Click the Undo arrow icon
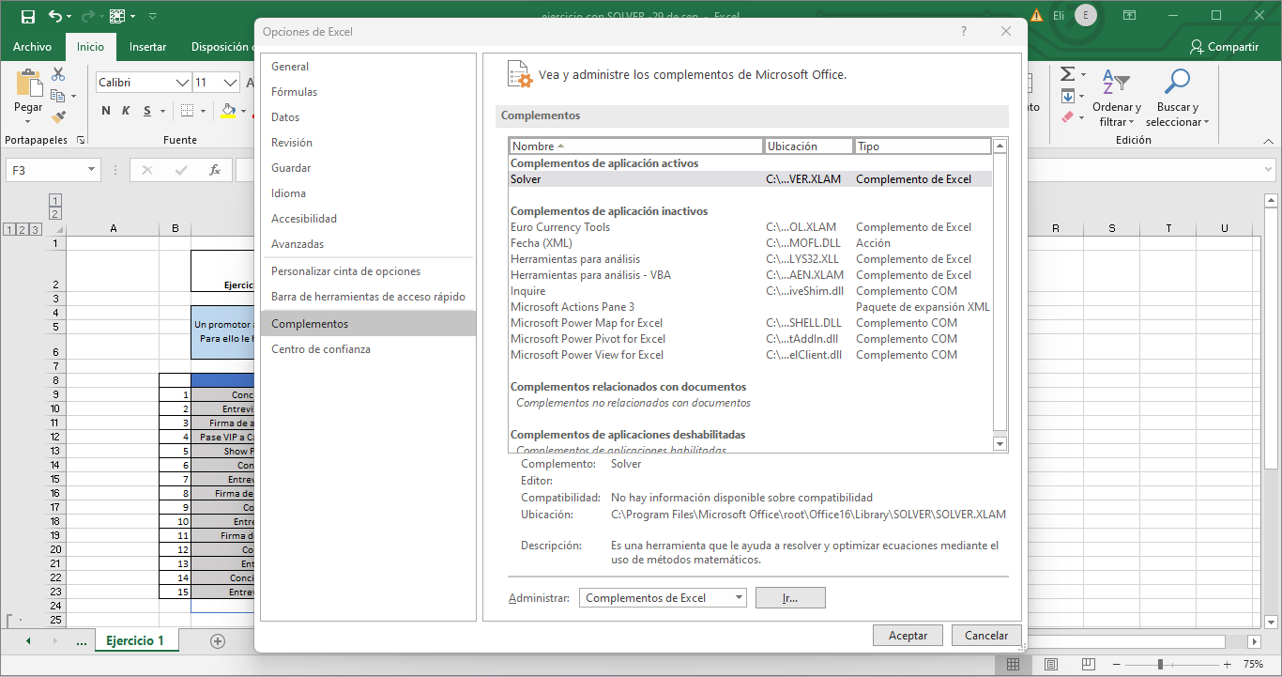Viewport: 1282px width, 677px height. click(x=55, y=16)
